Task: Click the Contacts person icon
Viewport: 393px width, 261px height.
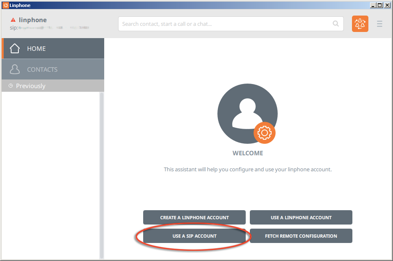Action: pyautogui.click(x=14, y=69)
